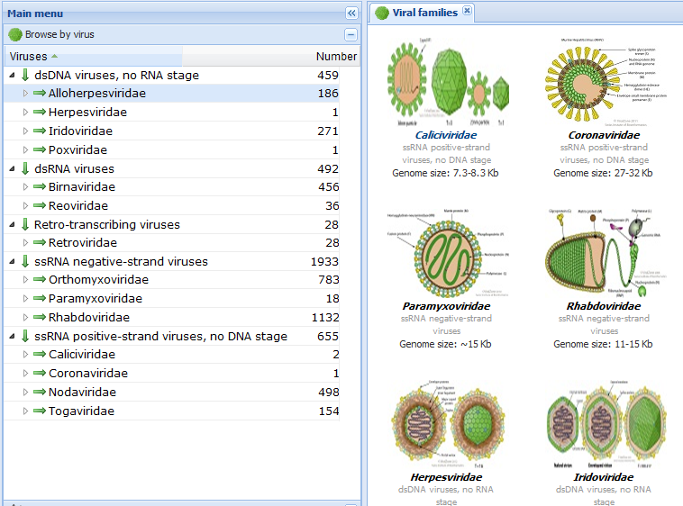This screenshot has width=683, height=506.
Task: Sort by the Number column header
Action: (x=335, y=57)
